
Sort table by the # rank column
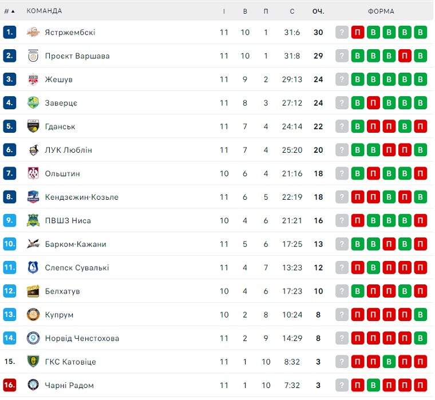pyautogui.click(x=9, y=11)
